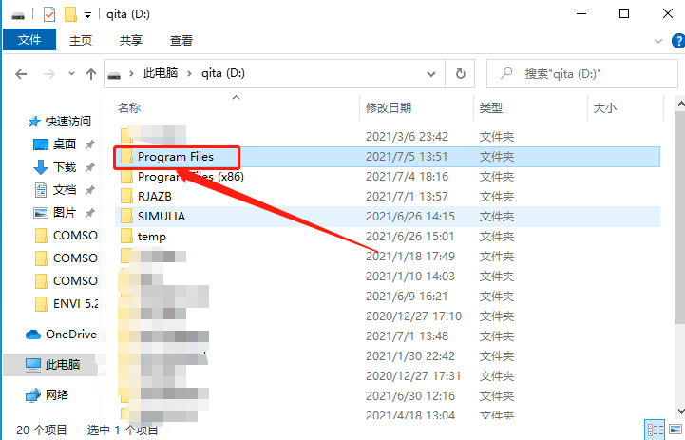Image resolution: width=685 pixels, height=440 pixels.
Task: Switch to the 主页 ribbon tab
Action: tap(81, 40)
